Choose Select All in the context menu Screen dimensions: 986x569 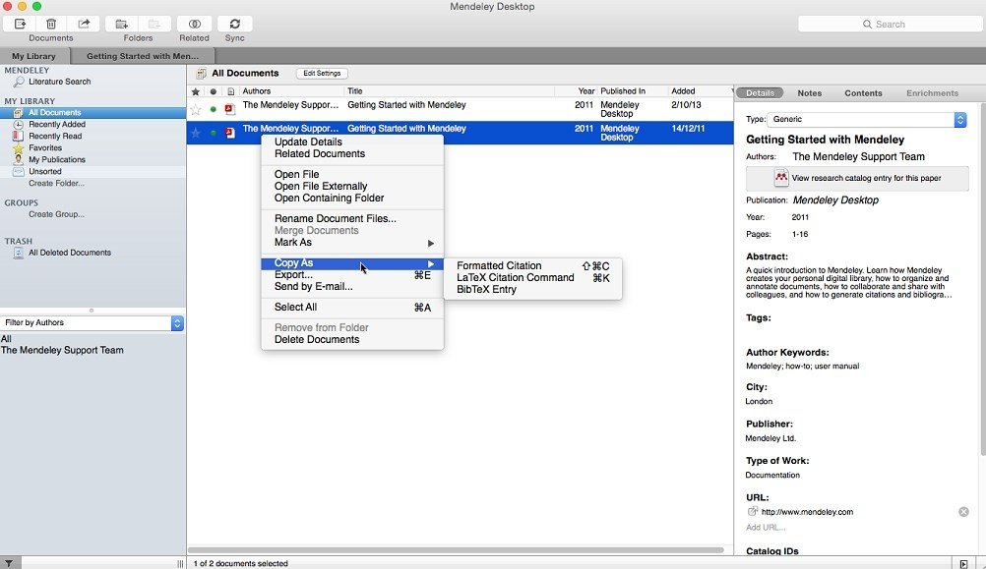coord(352,308)
